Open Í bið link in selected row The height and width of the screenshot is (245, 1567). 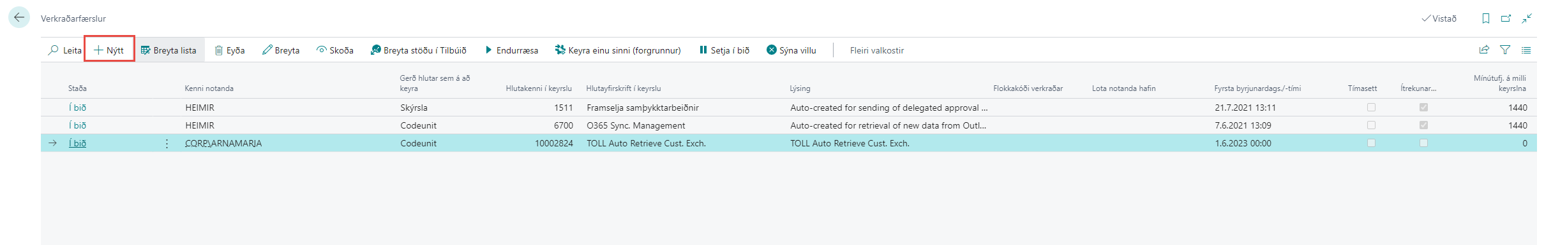coord(77,143)
